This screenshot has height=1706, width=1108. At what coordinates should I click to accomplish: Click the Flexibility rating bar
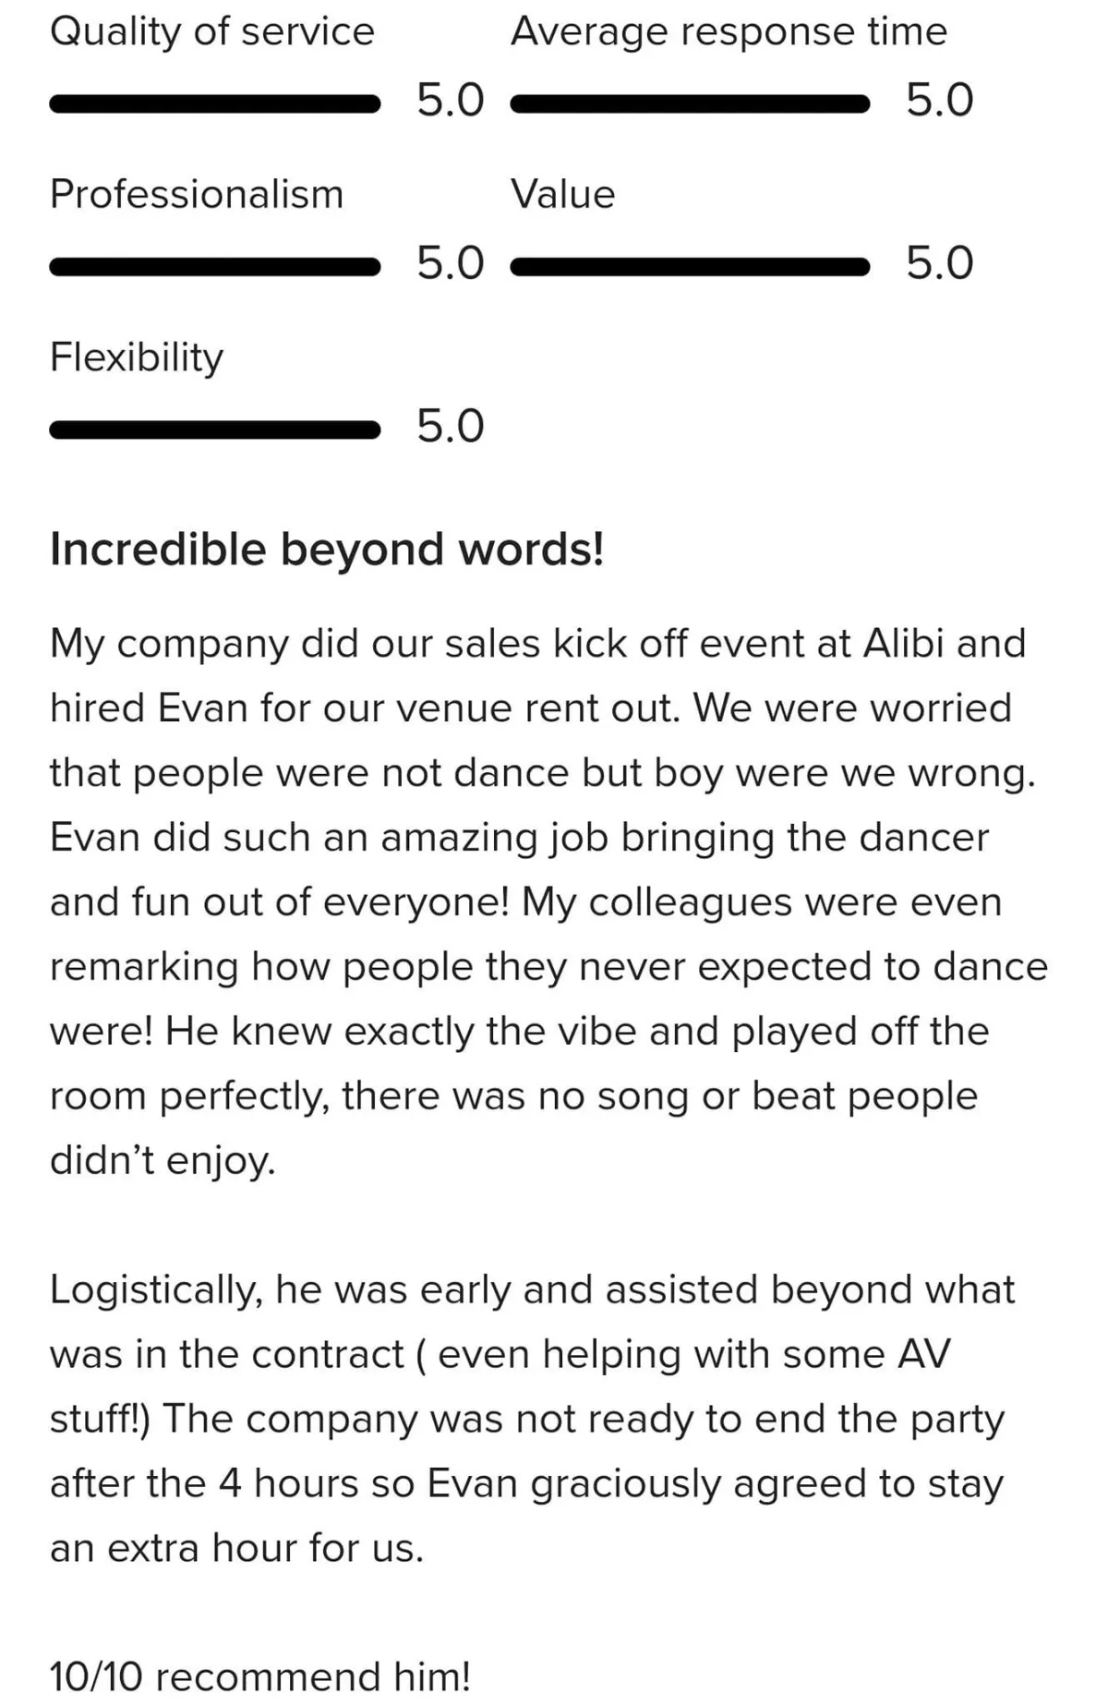[x=214, y=430]
